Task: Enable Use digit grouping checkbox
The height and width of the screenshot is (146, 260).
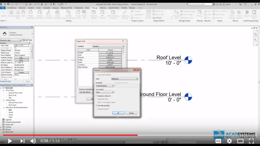Action: (x=96, y=105)
